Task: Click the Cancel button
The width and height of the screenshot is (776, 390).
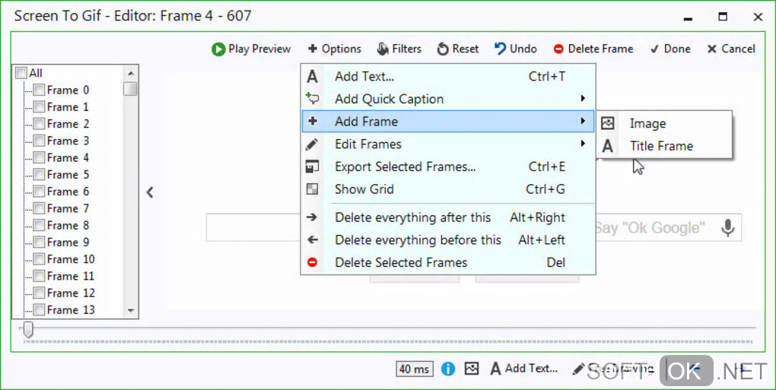Action: tap(730, 49)
